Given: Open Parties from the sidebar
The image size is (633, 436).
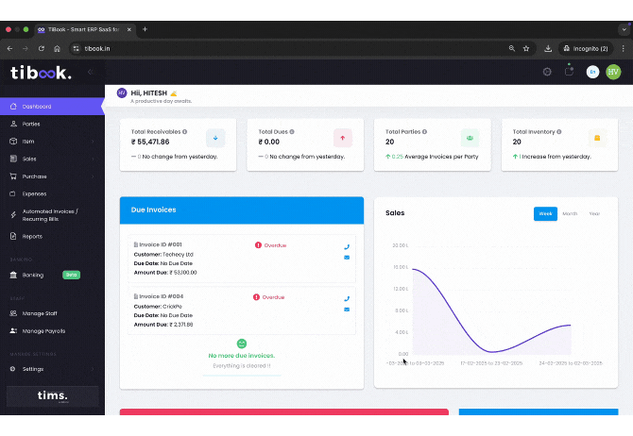Looking at the screenshot, I should pos(31,124).
